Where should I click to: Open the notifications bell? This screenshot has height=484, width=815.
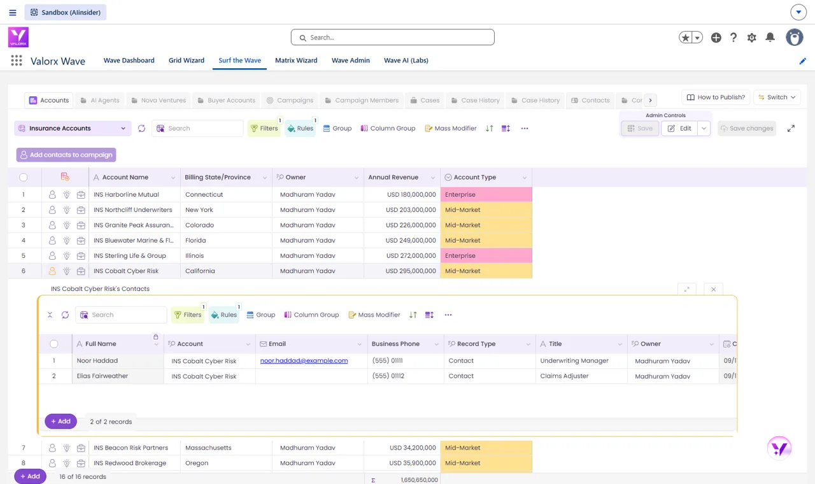pyautogui.click(x=770, y=38)
